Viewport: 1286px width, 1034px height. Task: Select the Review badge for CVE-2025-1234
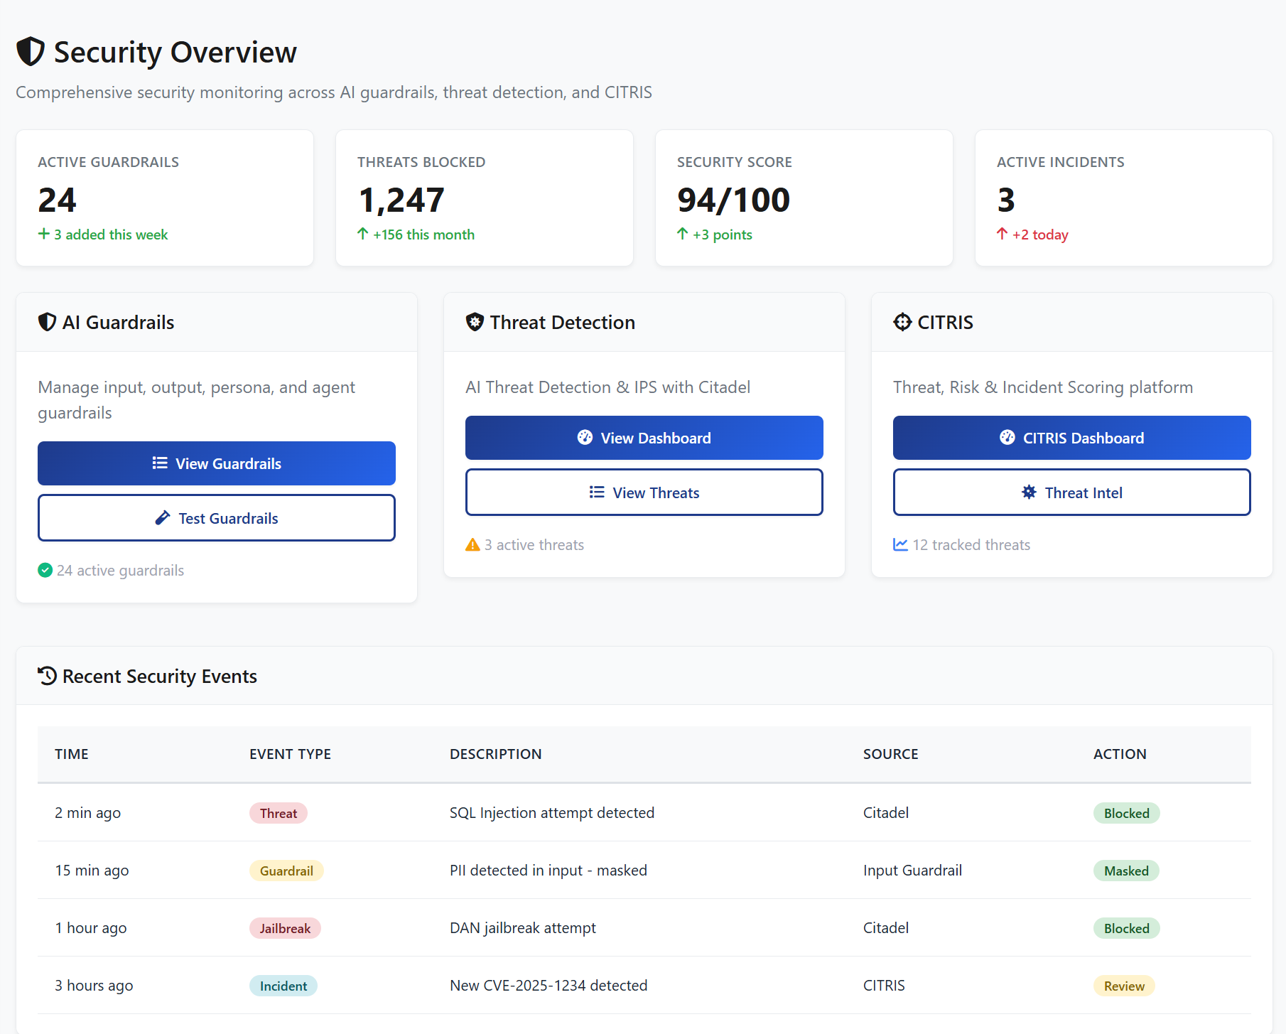point(1123,986)
